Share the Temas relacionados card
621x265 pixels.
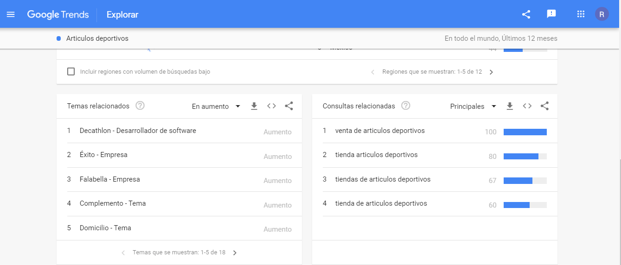(x=289, y=106)
